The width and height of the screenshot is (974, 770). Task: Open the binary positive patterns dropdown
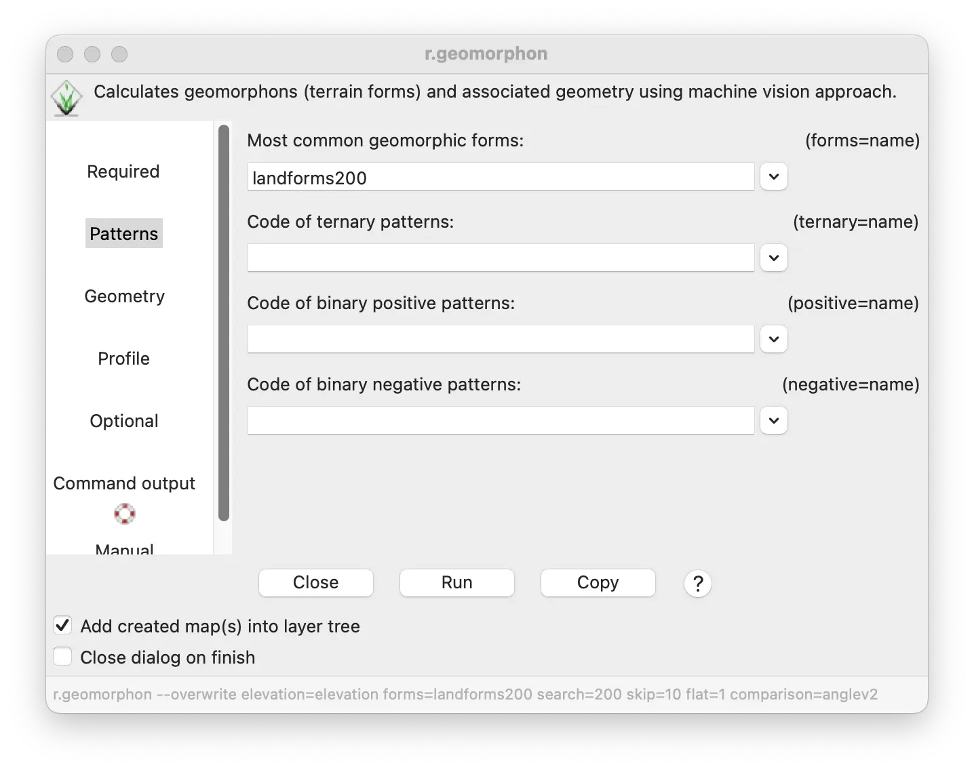pos(774,340)
